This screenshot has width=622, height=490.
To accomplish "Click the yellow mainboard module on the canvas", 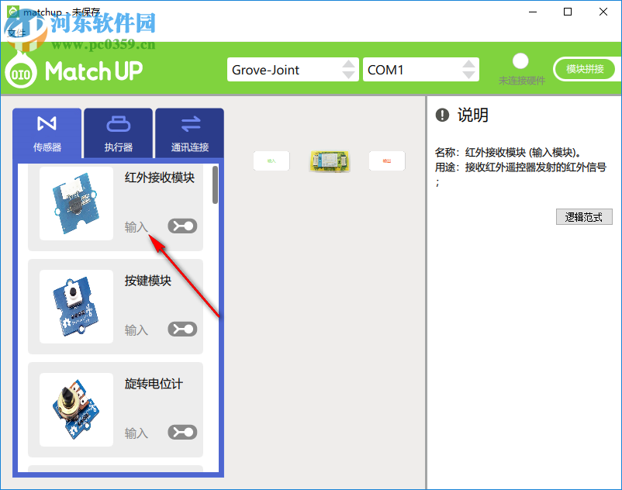I will [x=330, y=161].
